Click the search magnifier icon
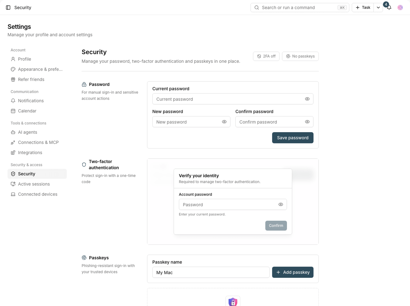The width and height of the screenshot is (410, 306). pyautogui.click(x=257, y=7)
